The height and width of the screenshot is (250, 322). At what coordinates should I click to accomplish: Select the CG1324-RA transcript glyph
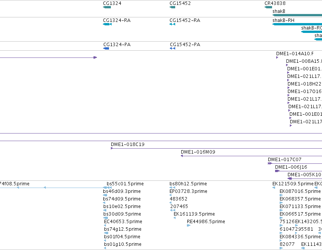(107, 24)
